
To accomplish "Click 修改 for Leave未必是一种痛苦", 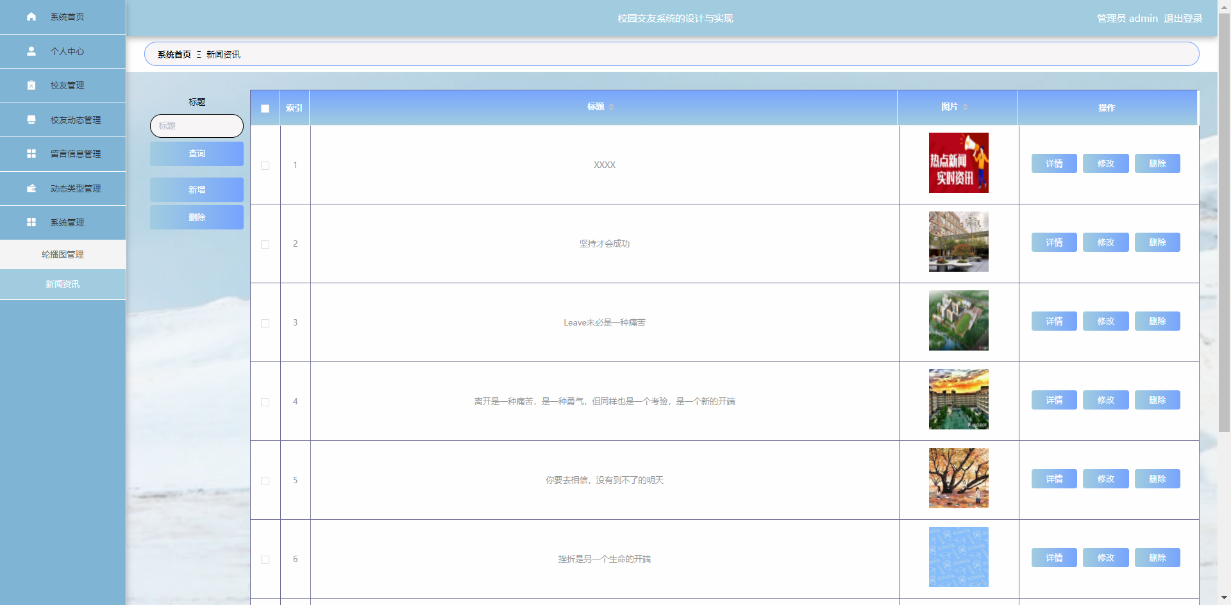I will (x=1106, y=321).
